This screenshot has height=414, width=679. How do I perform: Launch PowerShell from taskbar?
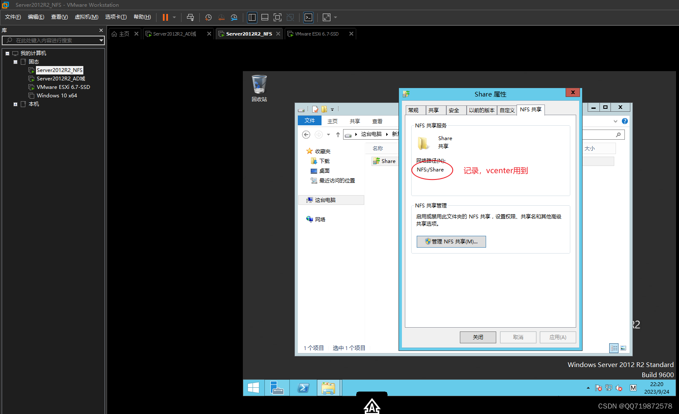[303, 388]
